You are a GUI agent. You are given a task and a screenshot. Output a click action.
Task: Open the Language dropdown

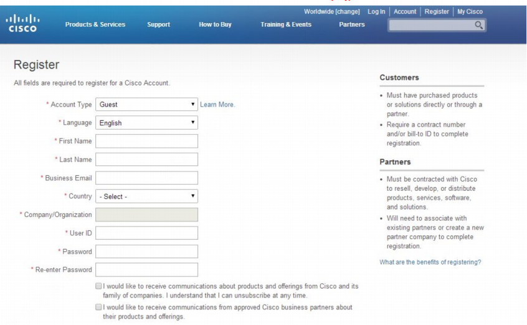146,123
